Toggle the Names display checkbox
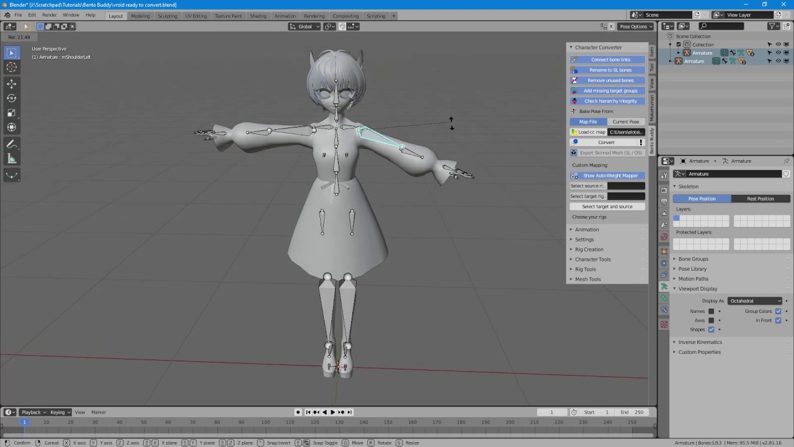The height and width of the screenshot is (447, 794). coord(711,311)
